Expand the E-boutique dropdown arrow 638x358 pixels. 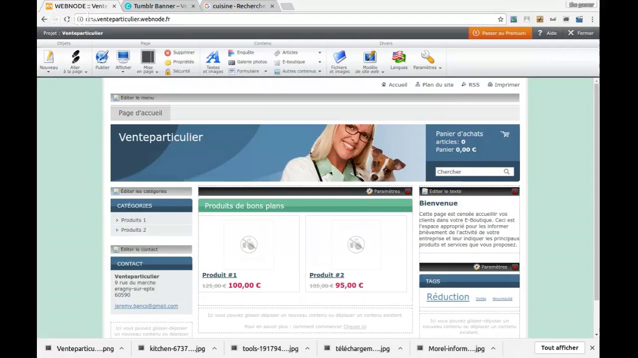(x=319, y=62)
